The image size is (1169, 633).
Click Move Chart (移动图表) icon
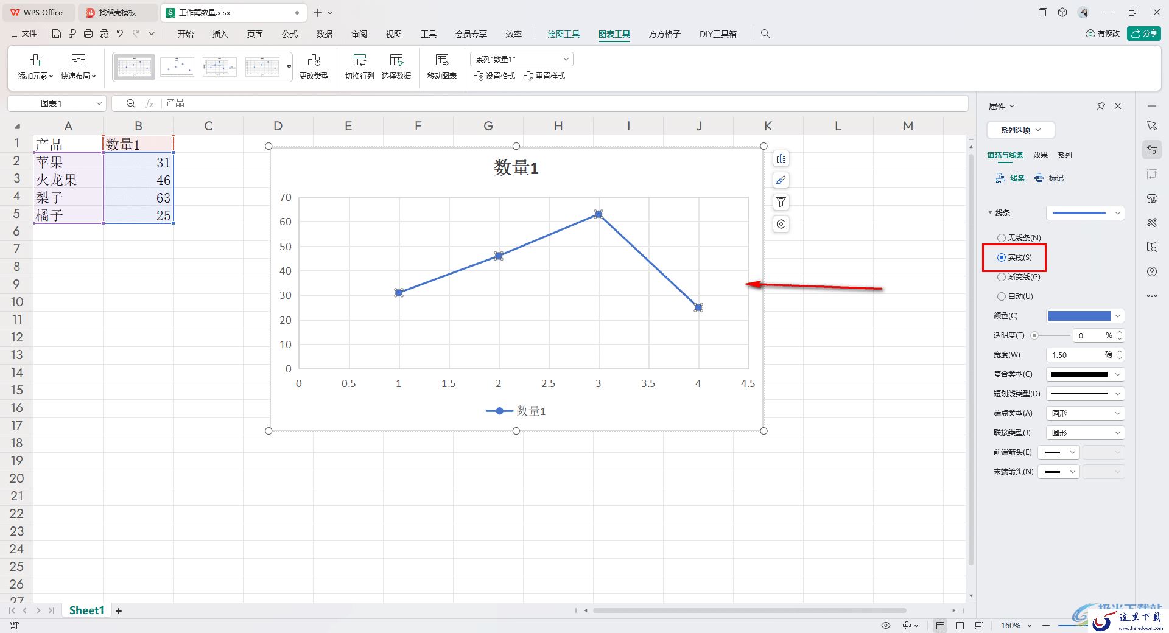point(442,60)
